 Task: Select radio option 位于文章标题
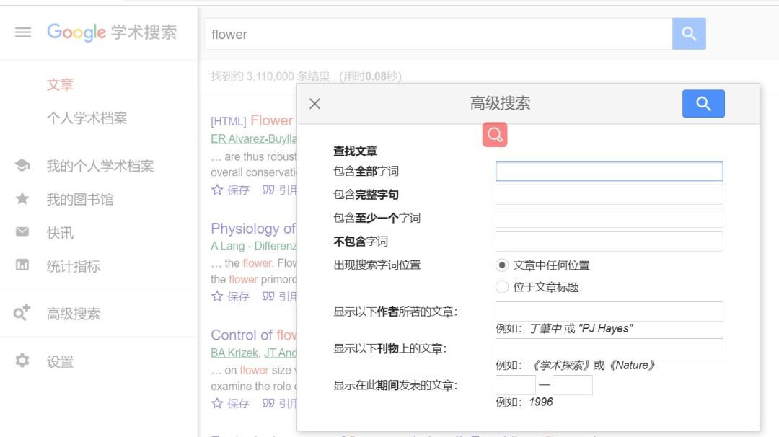click(502, 287)
